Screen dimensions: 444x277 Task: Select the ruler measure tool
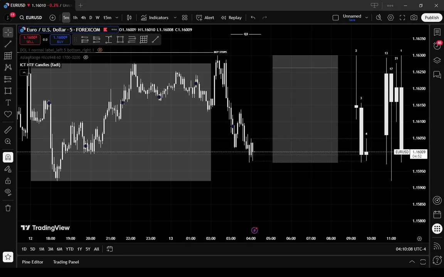[x=8, y=130]
